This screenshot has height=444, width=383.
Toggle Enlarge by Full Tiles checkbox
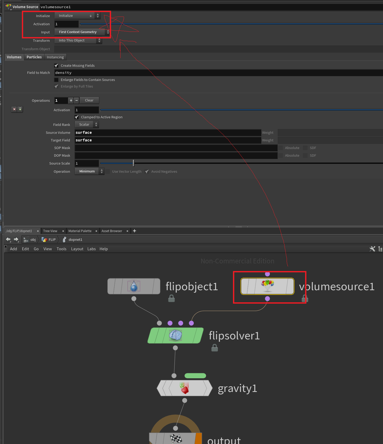pyautogui.click(x=56, y=86)
